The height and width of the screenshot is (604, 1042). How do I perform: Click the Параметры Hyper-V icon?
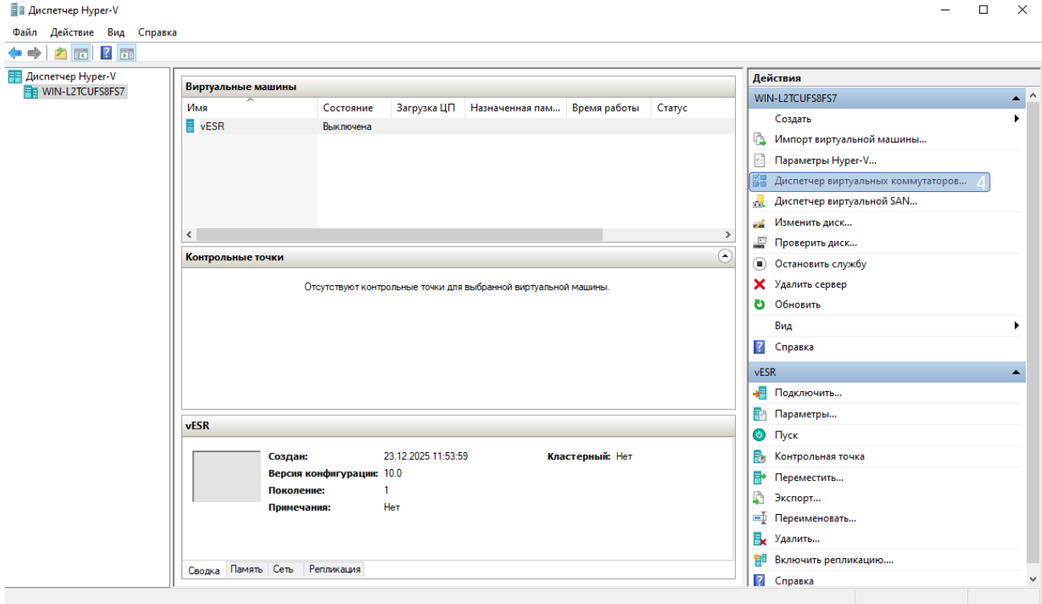[759, 160]
